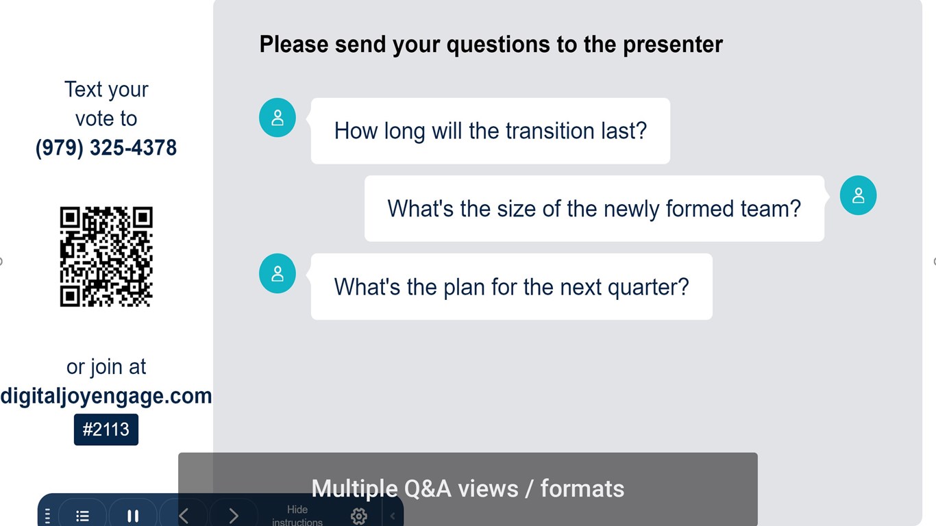Go to the previous slide arrow
Screen dimensions: 936x526
coord(184,516)
